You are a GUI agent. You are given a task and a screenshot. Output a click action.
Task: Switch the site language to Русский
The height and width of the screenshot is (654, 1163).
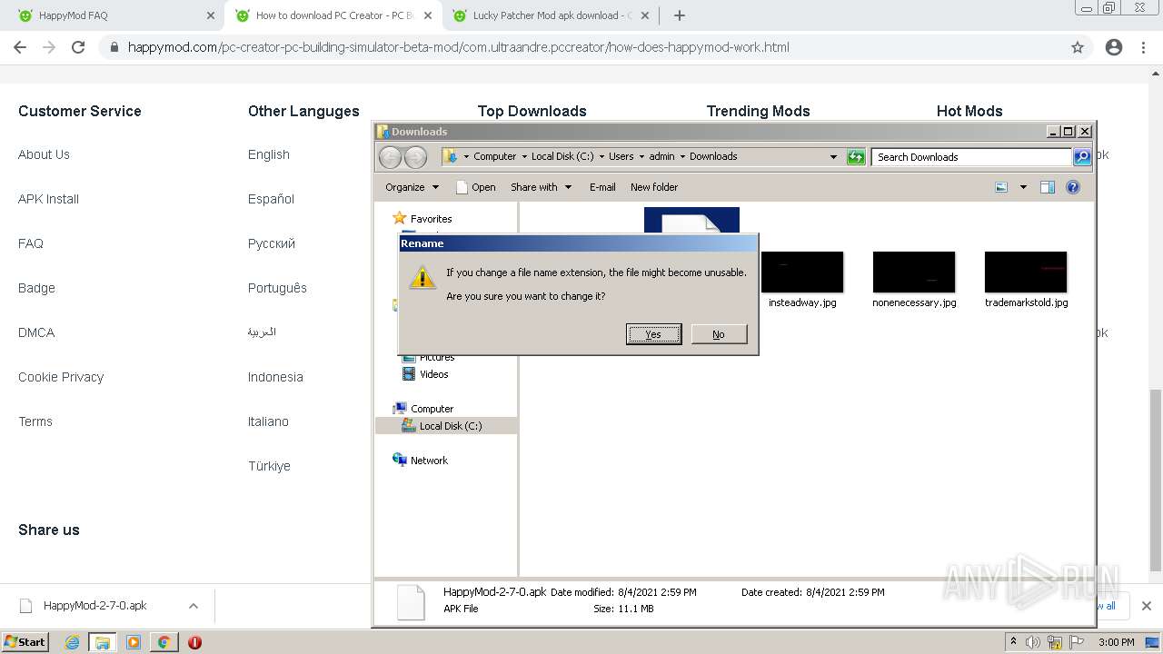(x=272, y=243)
